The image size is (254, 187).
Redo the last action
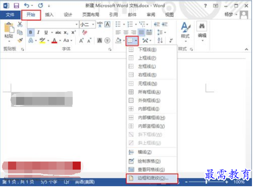coord(40,6)
